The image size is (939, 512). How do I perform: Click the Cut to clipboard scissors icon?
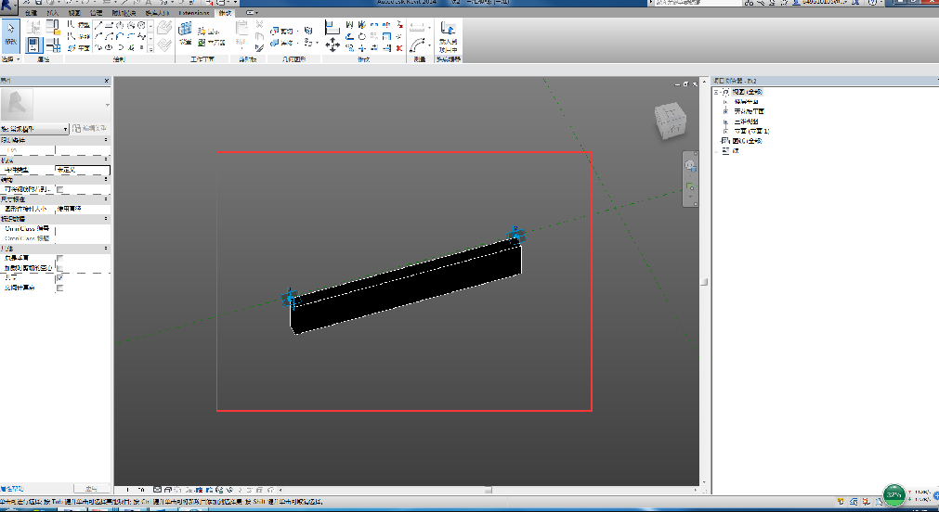click(259, 24)
